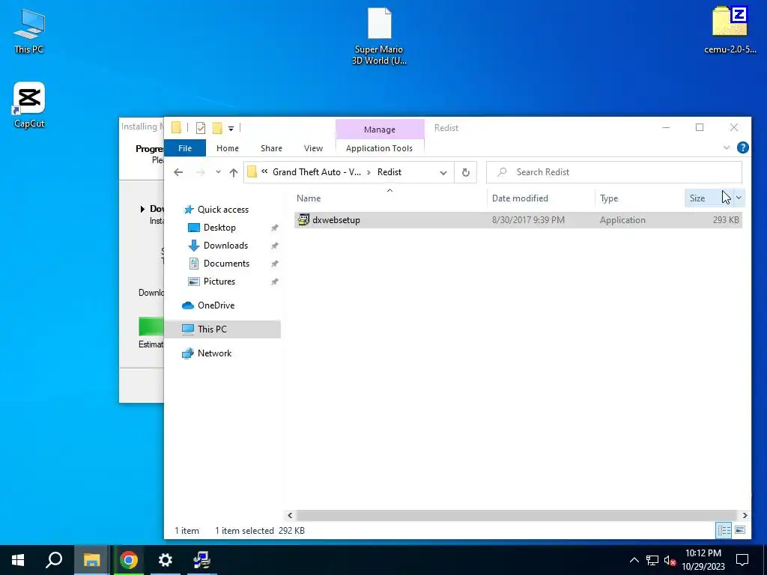The height and width of the screenshot is (575, 767).
Task: Switch to Large icons view layout
Action: coord(740,530)
